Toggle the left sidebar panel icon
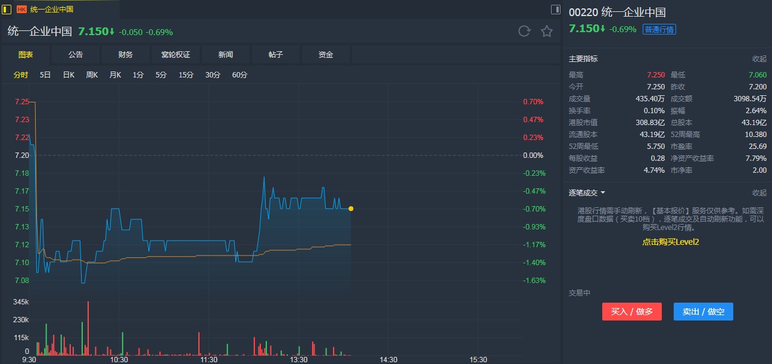 [7, 9]
